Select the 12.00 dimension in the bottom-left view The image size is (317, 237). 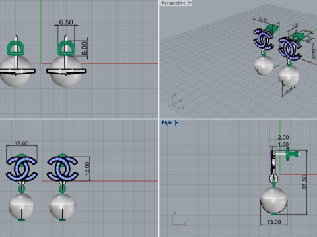point(87,169)
